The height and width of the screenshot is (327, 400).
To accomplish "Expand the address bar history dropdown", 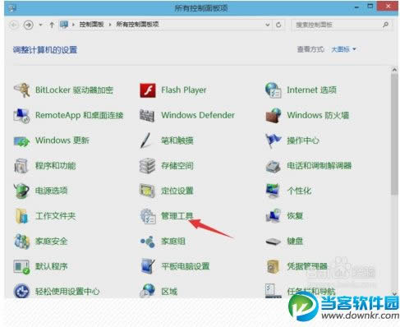I will [x=268, y=25].
